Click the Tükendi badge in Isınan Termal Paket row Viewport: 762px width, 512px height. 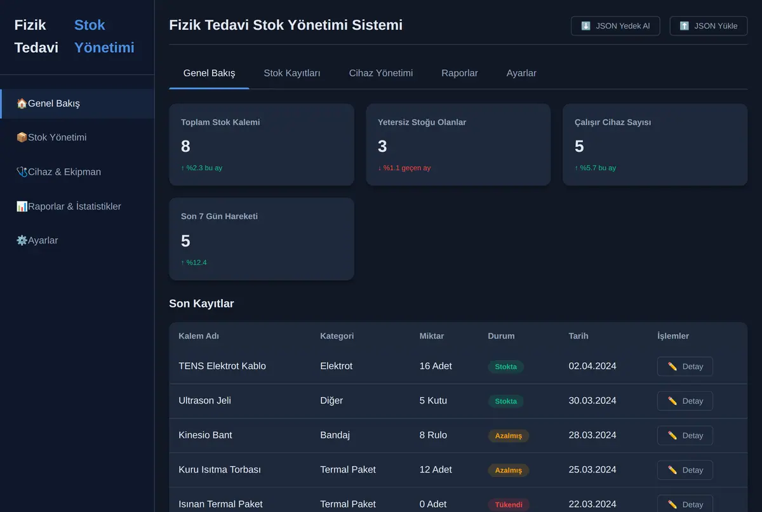pos(509,504)
